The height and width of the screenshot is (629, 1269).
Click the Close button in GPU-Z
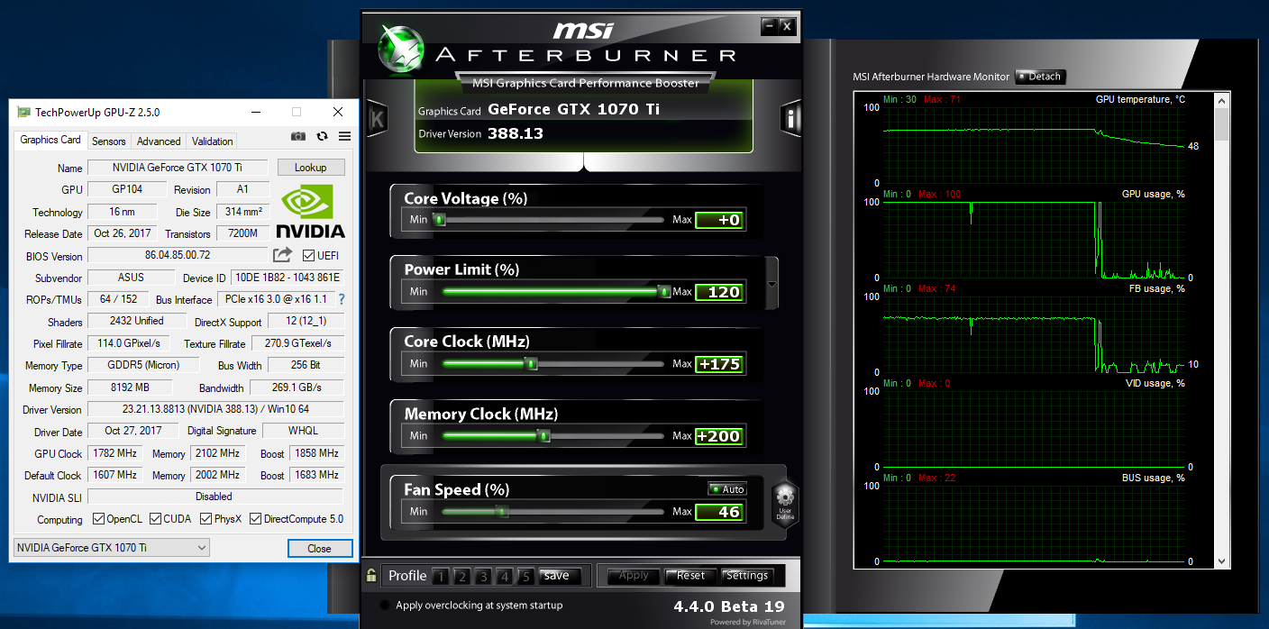coord(319,548)
